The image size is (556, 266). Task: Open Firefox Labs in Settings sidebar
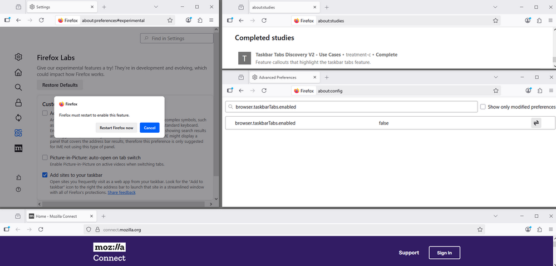coord(18,133)
